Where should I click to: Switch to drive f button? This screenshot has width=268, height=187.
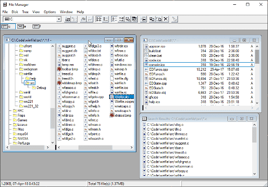pos(36,26)
